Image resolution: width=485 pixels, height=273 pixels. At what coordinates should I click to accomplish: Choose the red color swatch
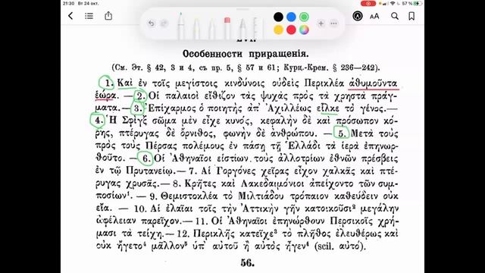point(291,30)
